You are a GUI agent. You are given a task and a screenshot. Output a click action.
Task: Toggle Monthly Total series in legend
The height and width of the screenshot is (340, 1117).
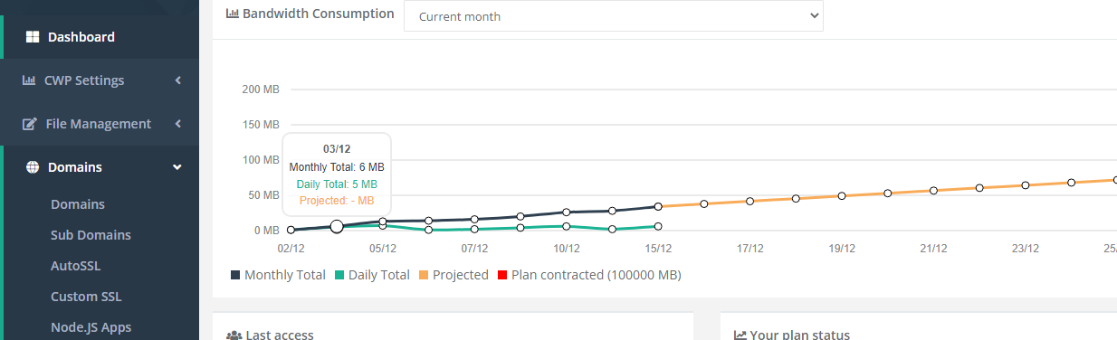click(x=278, y=275)
